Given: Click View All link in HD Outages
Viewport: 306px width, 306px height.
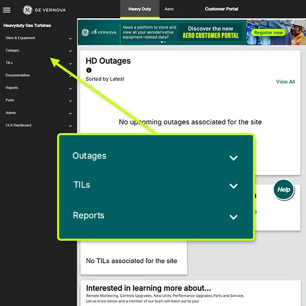Looking at the screenshot, I should point(285,82).
